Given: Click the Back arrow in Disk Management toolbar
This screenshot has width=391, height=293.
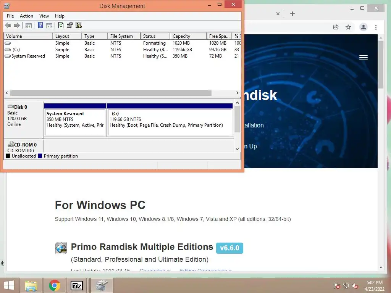Looking at the screenshot, I should coord(8,26).
